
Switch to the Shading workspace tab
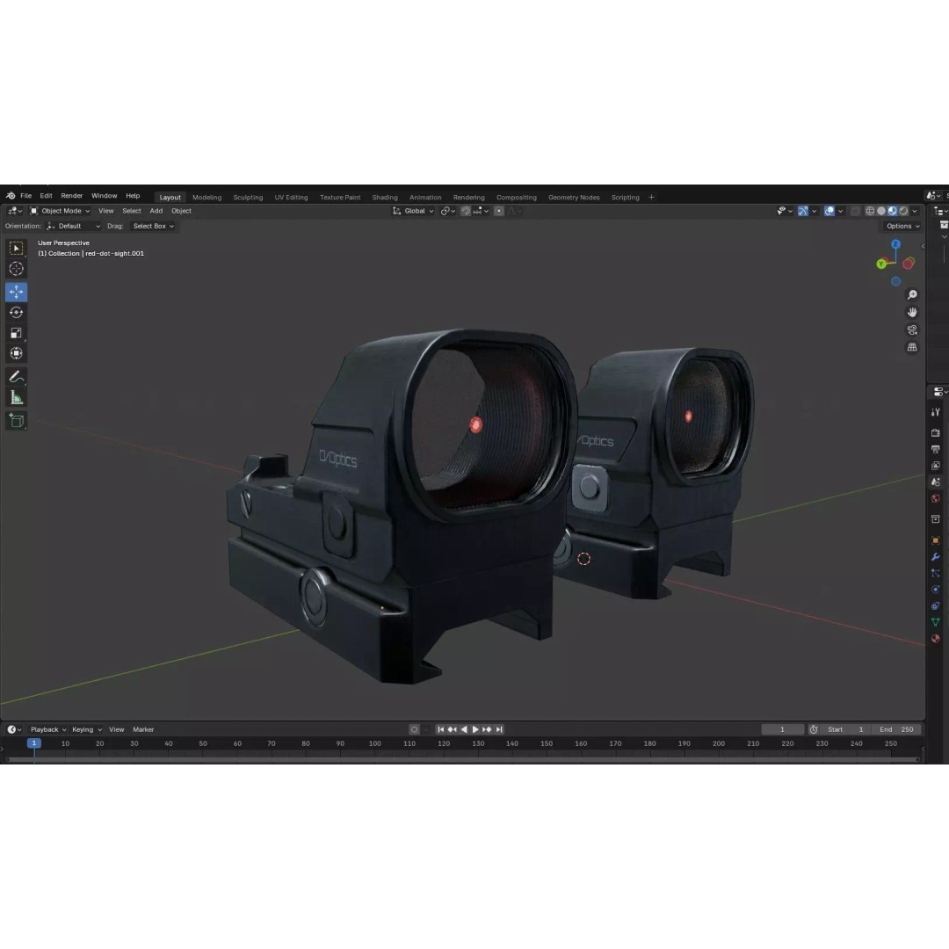pyautogui.click(x=385, y=198)
